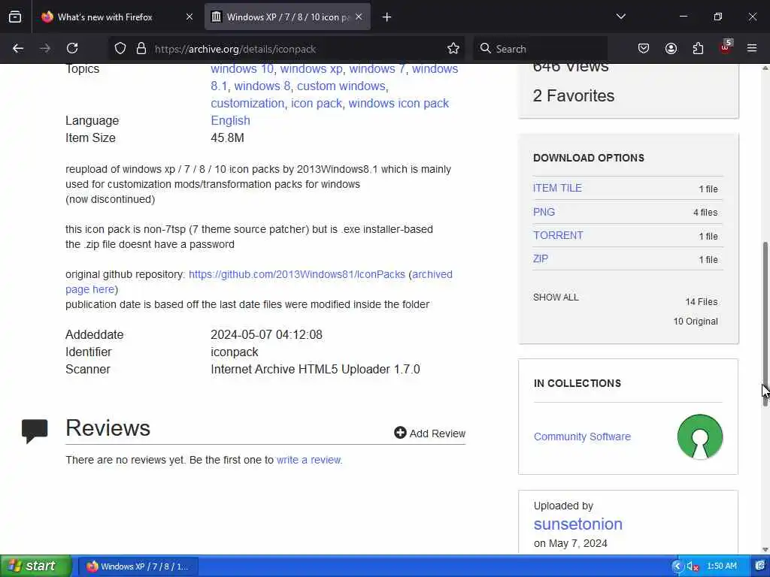Open the Firefox hamburger menu
This screenshot has height=577, width=770.
[x=752, y=48]
